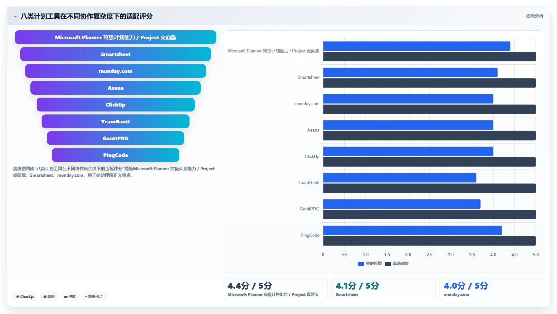
Task: Click the dark 落地难度 bar for TeamGantt
Action: (x=429, y=188)
